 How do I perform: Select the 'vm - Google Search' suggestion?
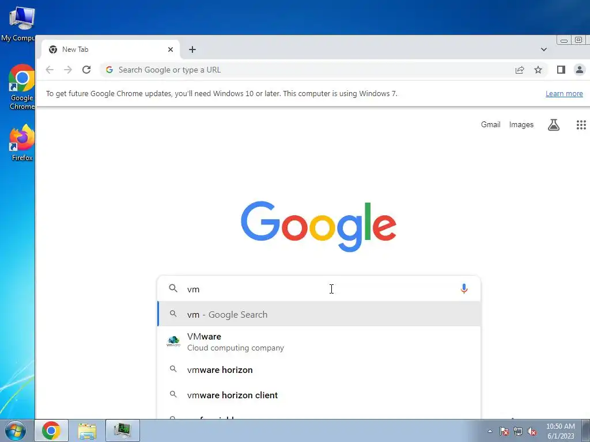tap(319, 314)
